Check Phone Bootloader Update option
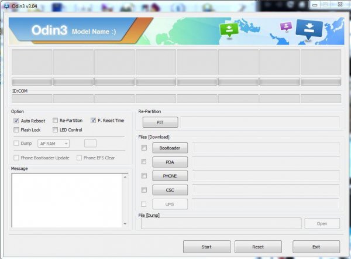351x259 pixels. click(x=16, y=158)
